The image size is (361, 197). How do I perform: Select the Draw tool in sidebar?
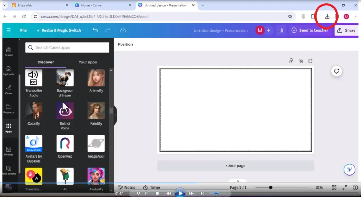click(8, 90)
